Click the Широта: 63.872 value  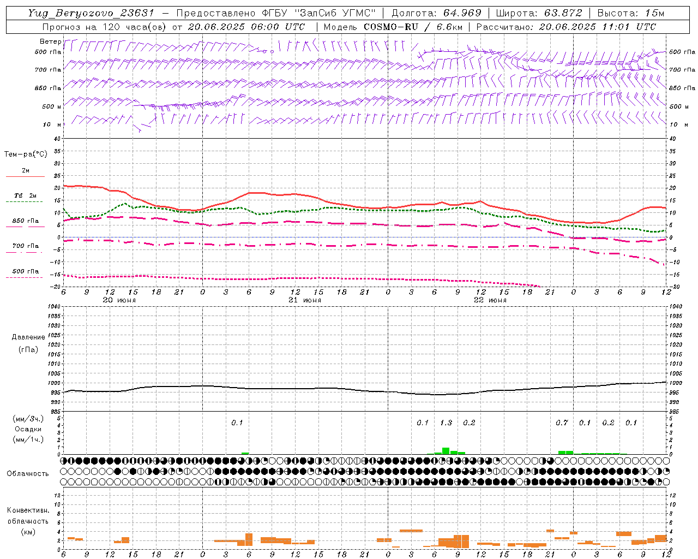coord(539,13)
